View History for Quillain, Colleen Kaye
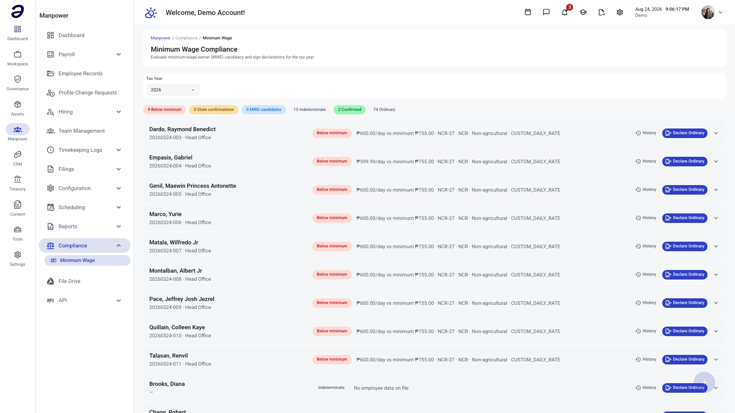The height and width of the screenshot is (413, 735). pos(646,331)
